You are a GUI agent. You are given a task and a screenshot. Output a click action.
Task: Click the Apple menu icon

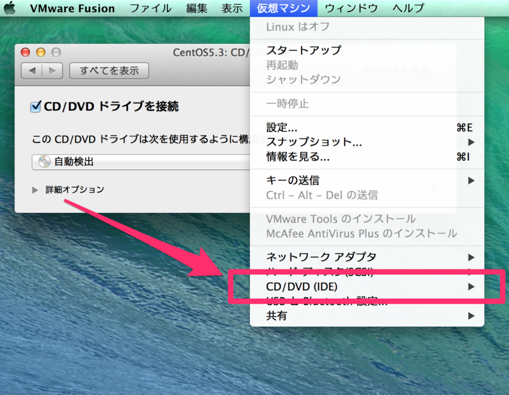coord(9,8)
